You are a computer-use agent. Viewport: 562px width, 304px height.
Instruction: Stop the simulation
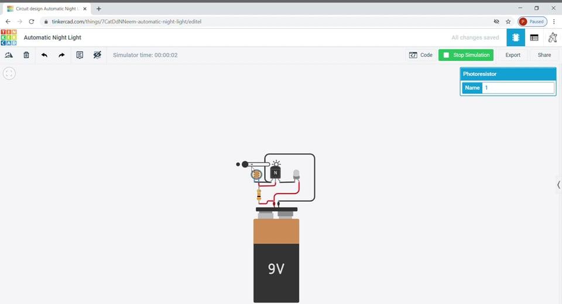click(x=466, y=55)
